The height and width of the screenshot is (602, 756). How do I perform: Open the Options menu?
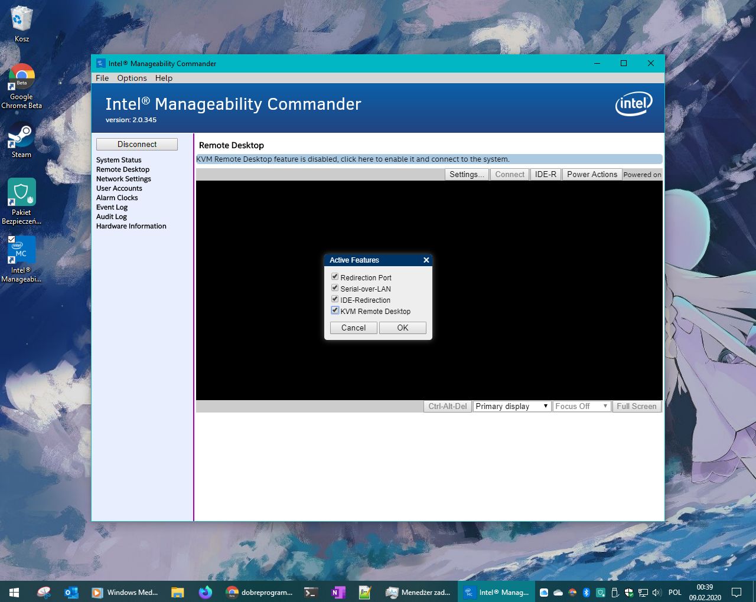132,78
